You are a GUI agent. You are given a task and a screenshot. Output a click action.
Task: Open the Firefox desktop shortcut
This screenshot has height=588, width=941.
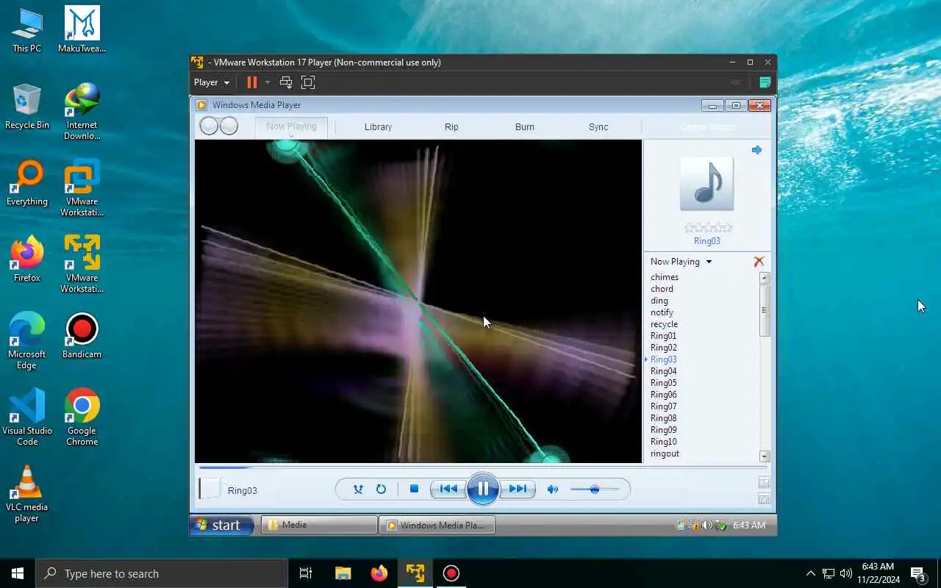pos(26,259)
